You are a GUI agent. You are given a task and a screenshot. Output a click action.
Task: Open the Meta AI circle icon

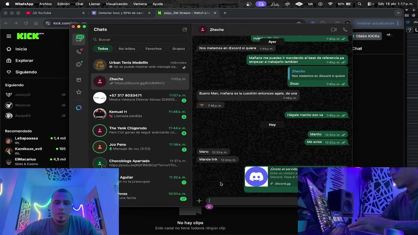point(79,108)
